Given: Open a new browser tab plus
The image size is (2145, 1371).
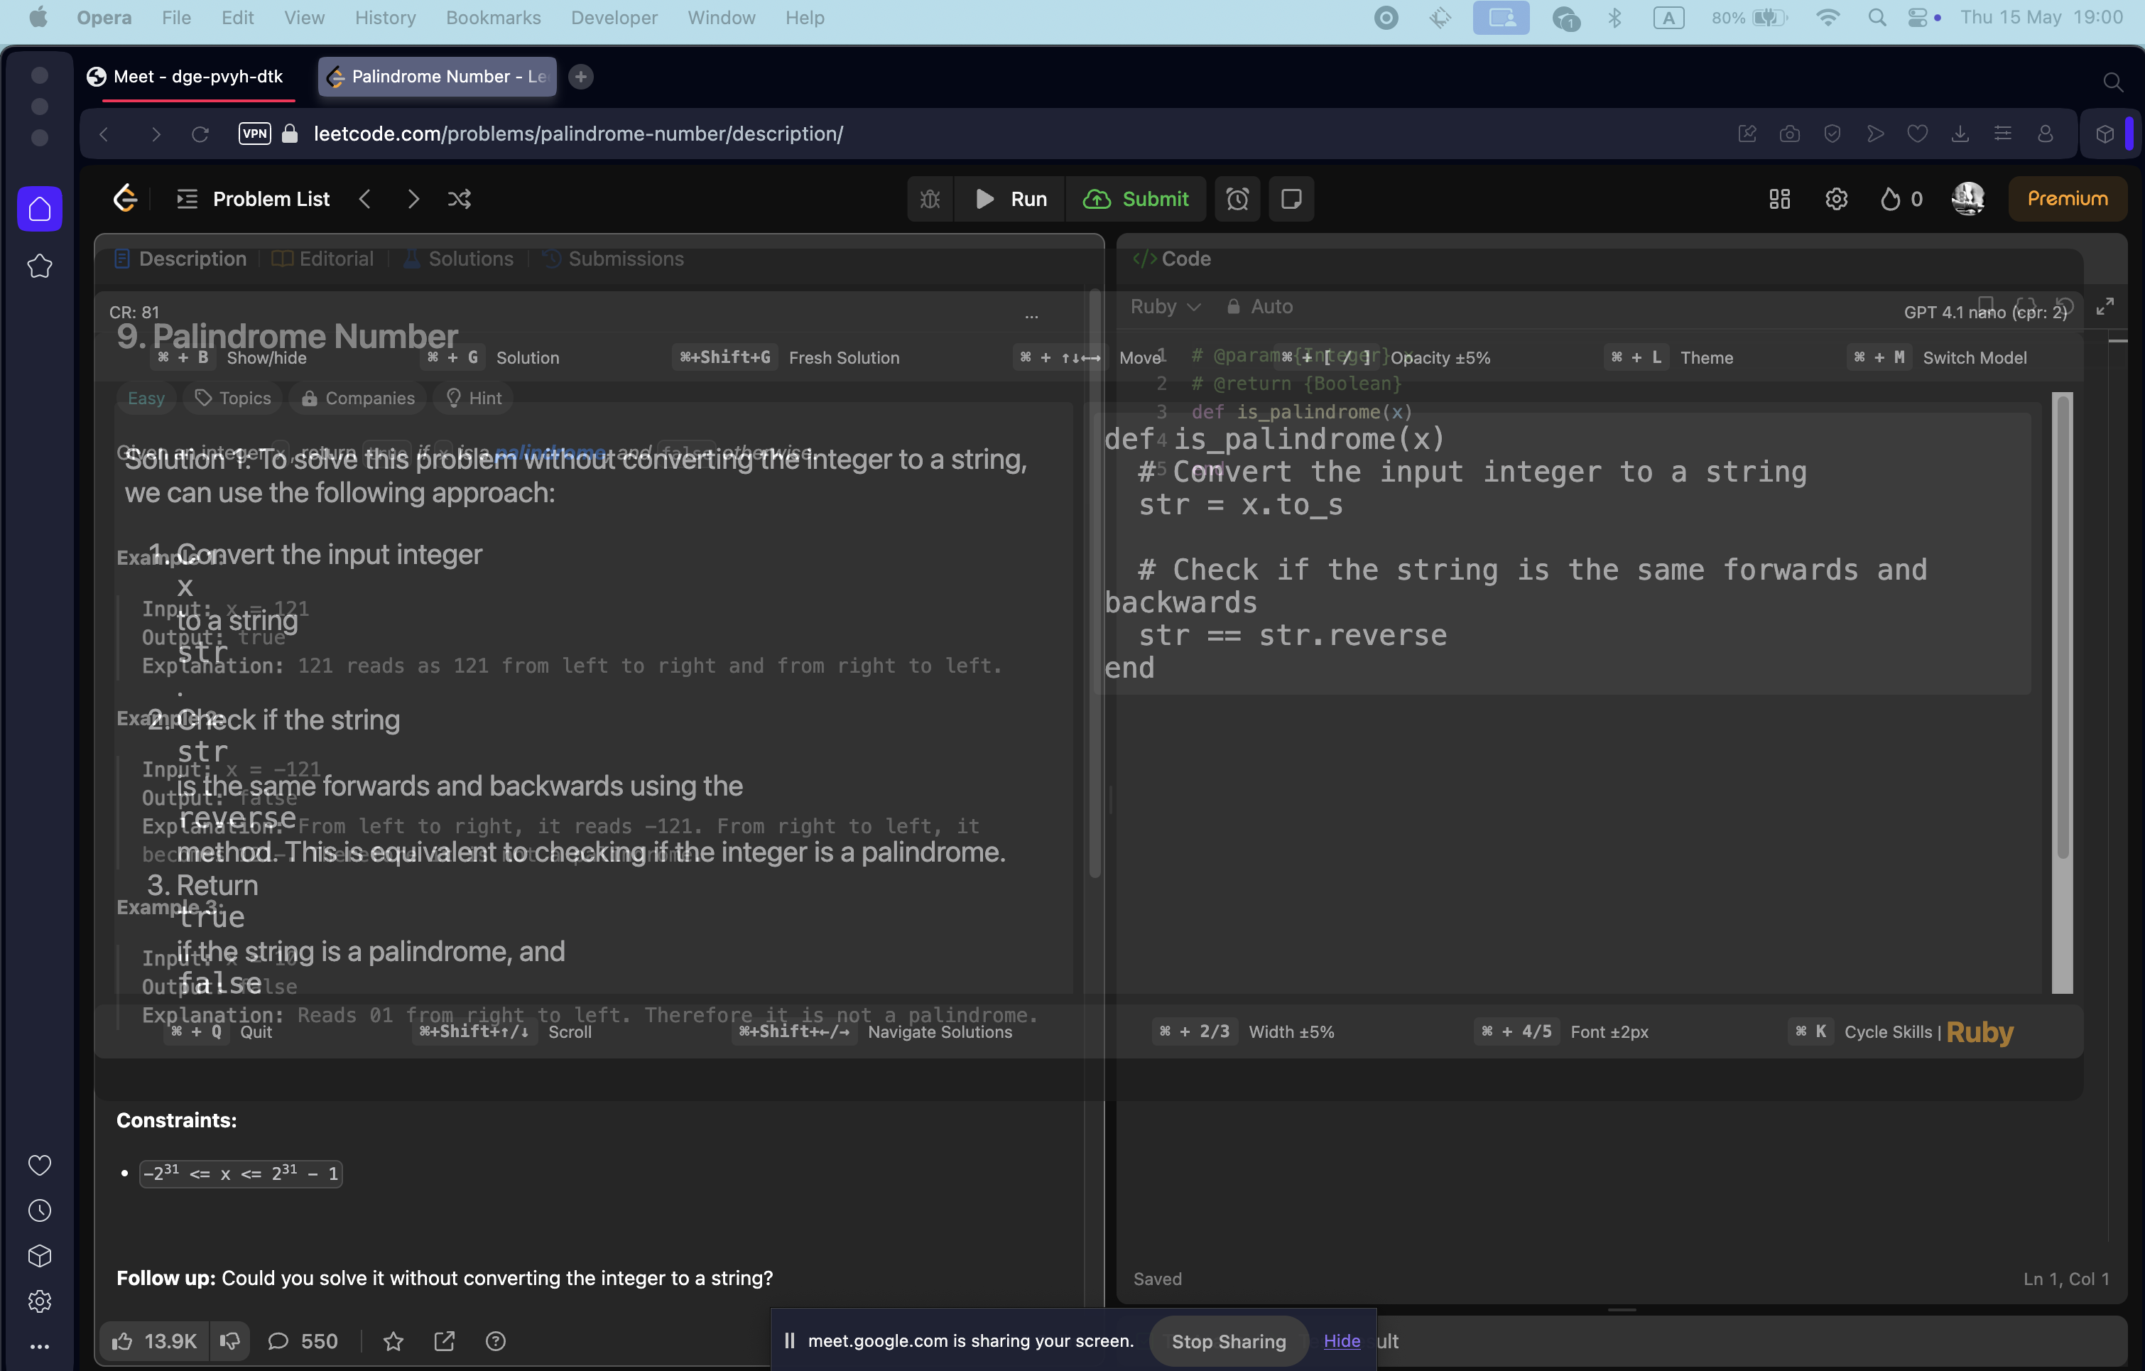Looking at the screenshot, I should 581,77.
